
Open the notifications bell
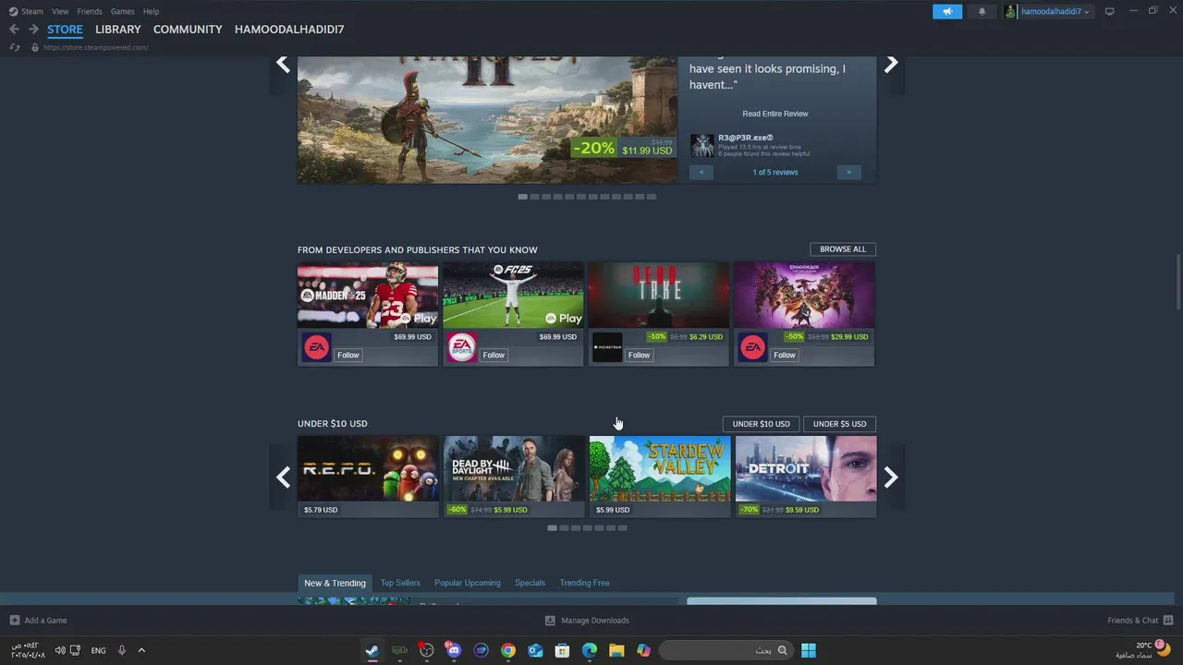click(x=982, y=11)
